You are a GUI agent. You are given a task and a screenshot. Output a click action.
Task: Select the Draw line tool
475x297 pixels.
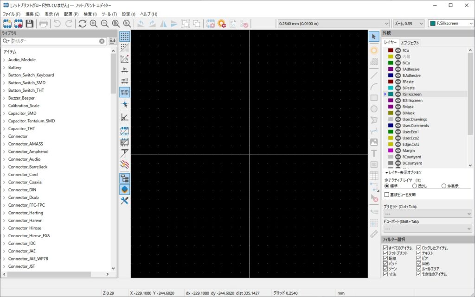click(x=374, y=75)
